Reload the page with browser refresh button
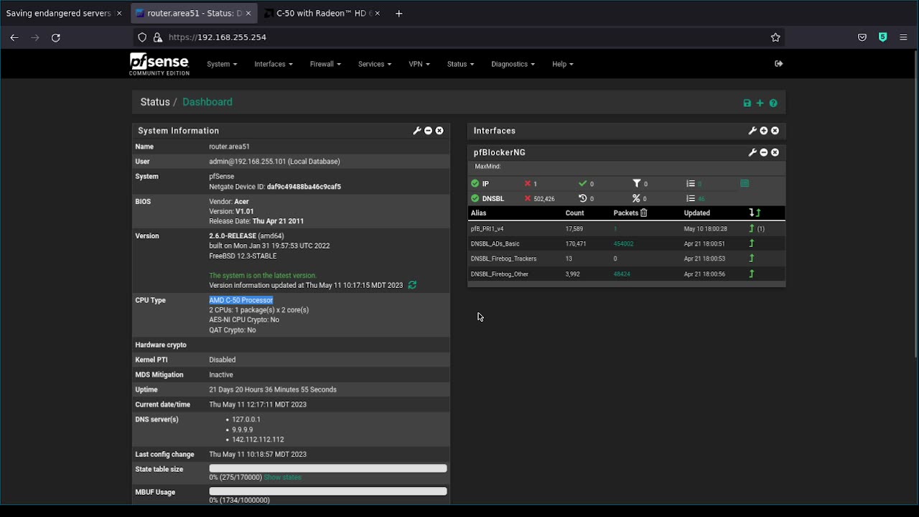 coord(55,37)
